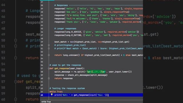Toggle fold marker at line 60 in the background editor gutter
The height and width of the screenshot is (103, 183).
pos(15,99)
